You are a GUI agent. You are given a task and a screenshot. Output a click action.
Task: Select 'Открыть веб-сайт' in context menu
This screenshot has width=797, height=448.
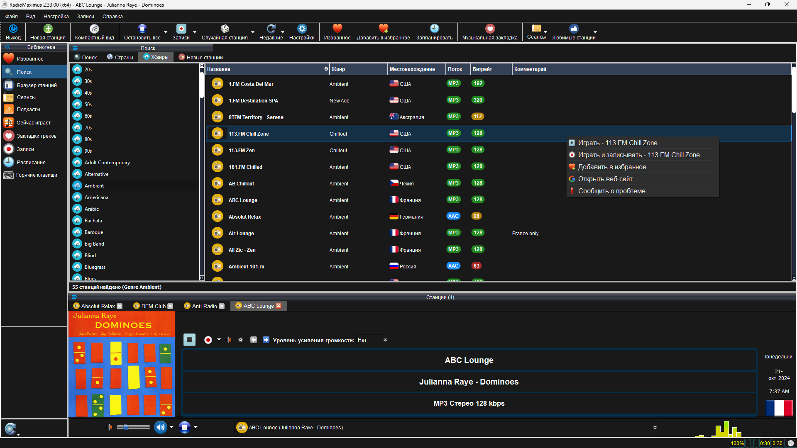pyautogui.click(x=605, y=179)
